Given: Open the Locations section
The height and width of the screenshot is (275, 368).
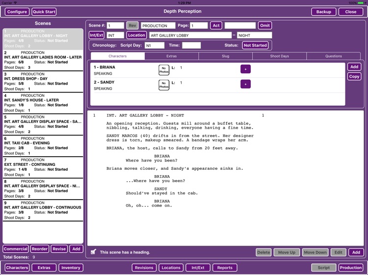Looking at the screenshot, I should 171,268.
